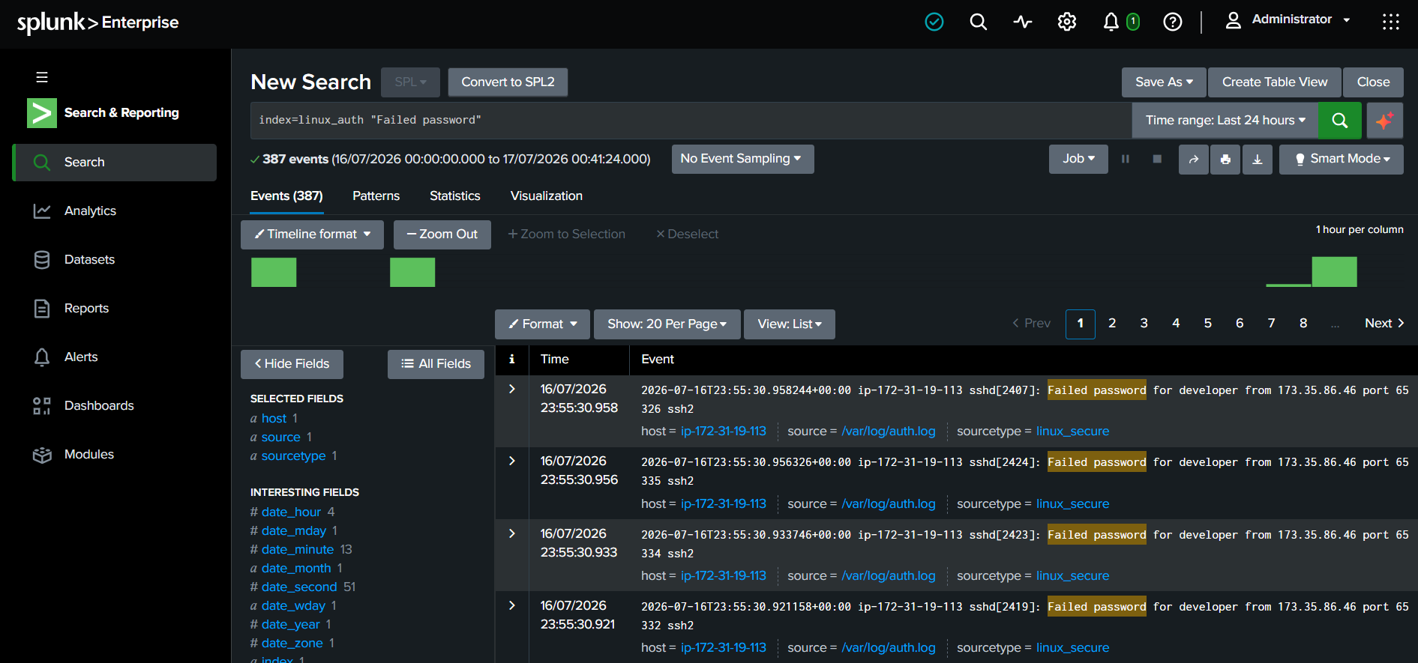
Task: Click the date_hour interesting field
Action: pos(291,512)
